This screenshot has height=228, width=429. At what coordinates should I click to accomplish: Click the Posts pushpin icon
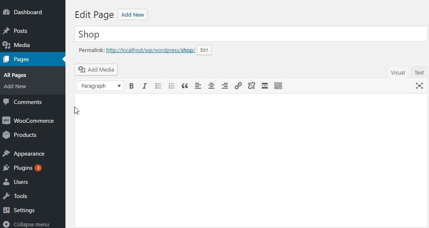[6, 31]
